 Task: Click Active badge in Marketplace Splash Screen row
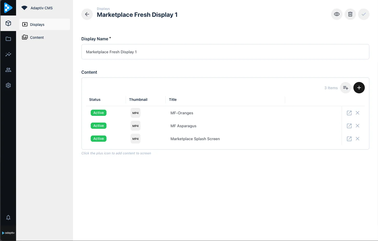(x=98, y=139)
